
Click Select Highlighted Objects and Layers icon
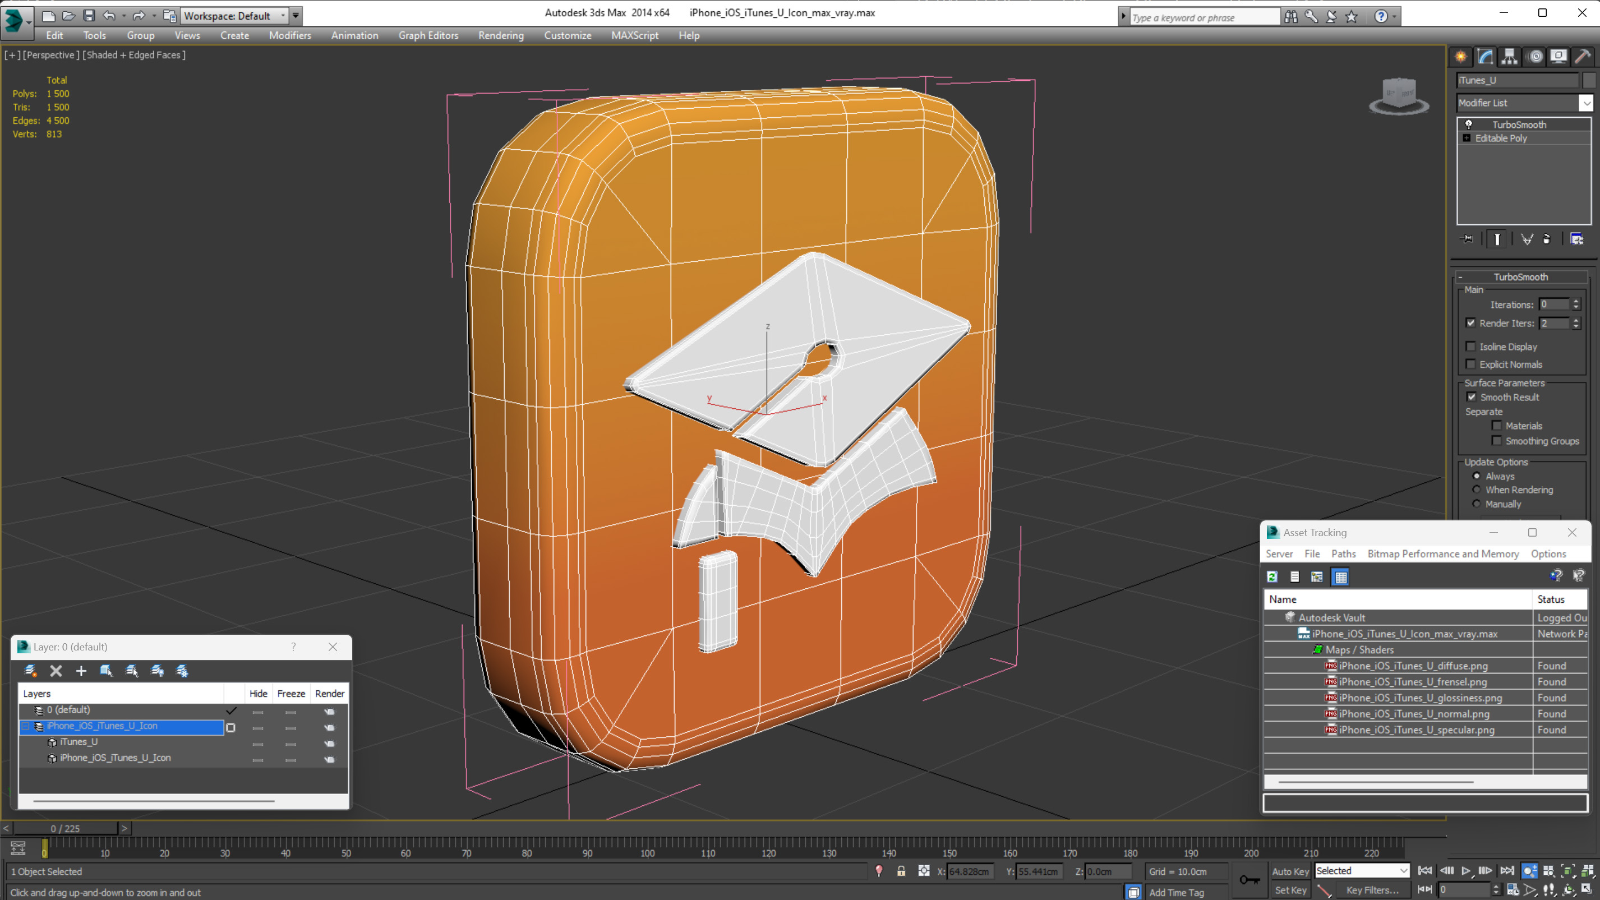point(106,671)
